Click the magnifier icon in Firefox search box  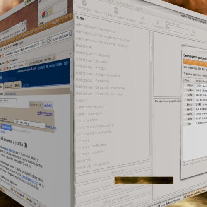pos(70,34)
